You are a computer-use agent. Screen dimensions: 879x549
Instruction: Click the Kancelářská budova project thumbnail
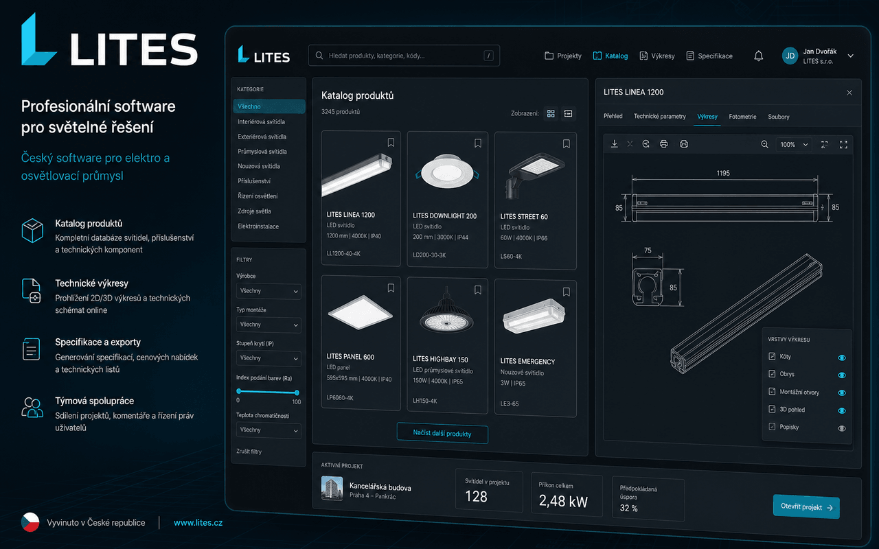(332, 489)
